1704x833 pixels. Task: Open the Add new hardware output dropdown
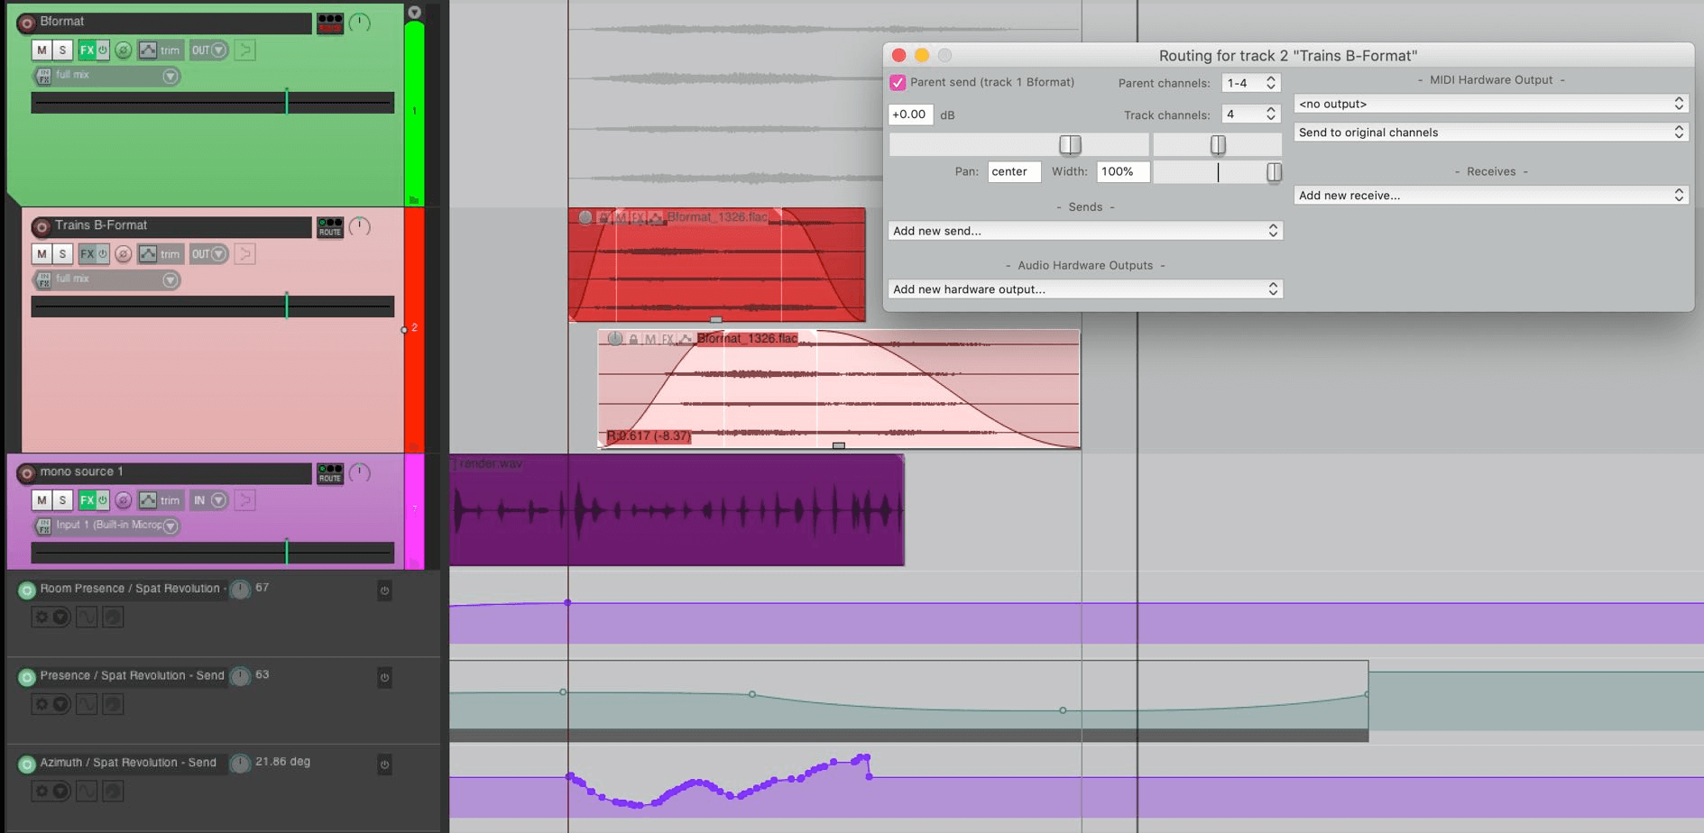tap(1085, 289)
